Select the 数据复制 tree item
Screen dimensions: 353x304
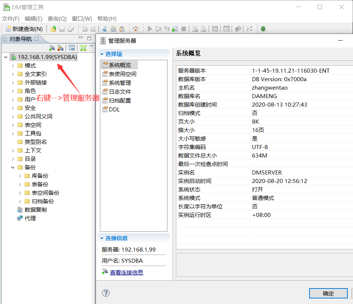(x=35, y=210)
